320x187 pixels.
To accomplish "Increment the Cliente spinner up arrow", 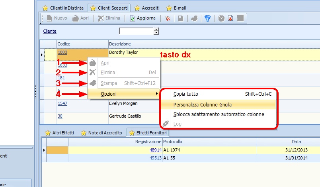I will click(x=156, y=29).
